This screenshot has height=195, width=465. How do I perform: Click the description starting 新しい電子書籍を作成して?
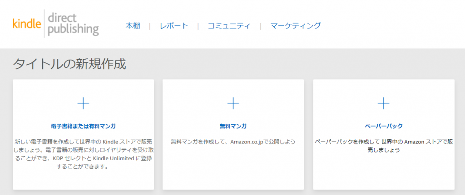[x=84, y=154]
